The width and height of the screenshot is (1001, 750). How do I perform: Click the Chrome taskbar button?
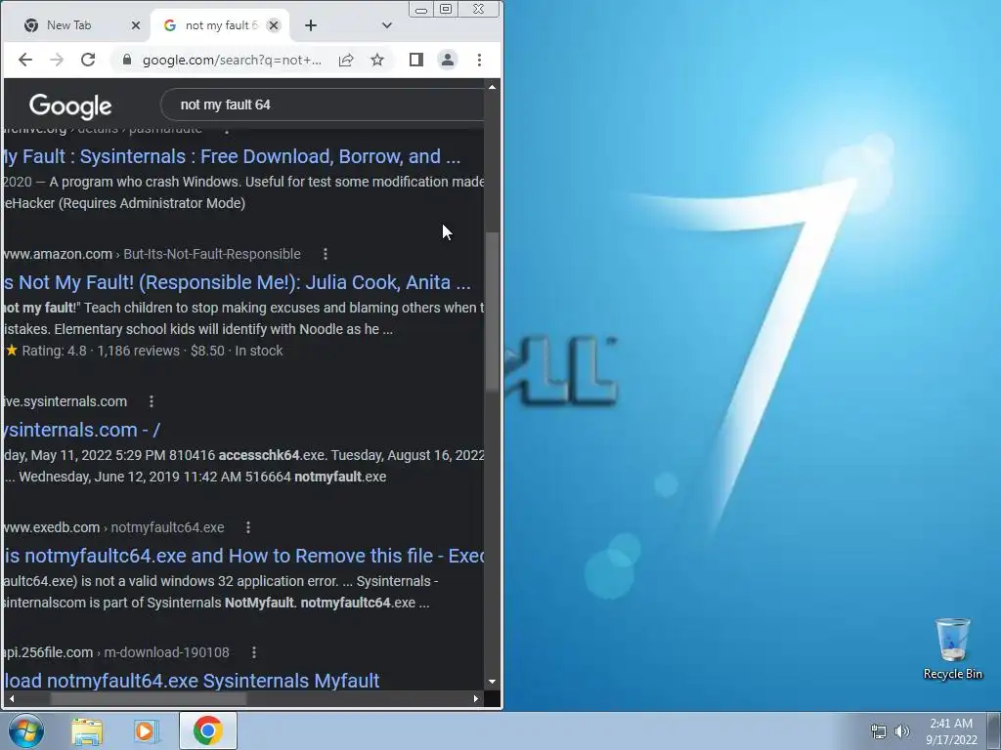pos(207,730)
